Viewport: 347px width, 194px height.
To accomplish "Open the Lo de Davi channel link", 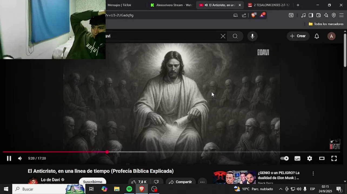I will point(51,180).
